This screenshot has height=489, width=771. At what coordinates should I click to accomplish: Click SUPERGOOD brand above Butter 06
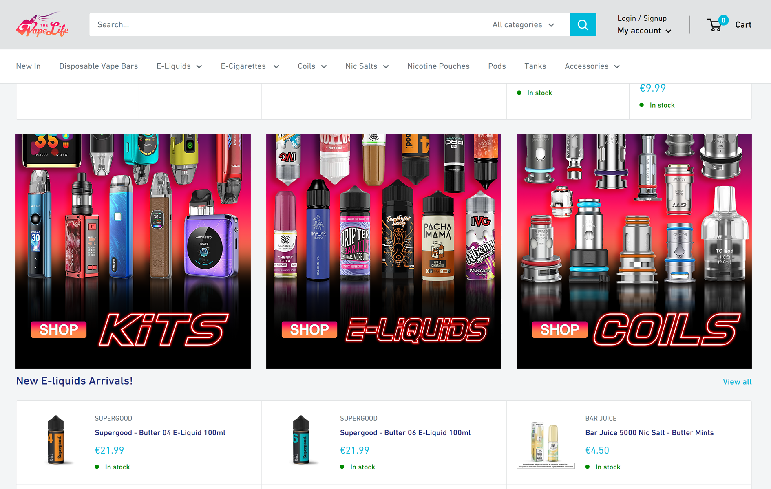click(359, 418)
